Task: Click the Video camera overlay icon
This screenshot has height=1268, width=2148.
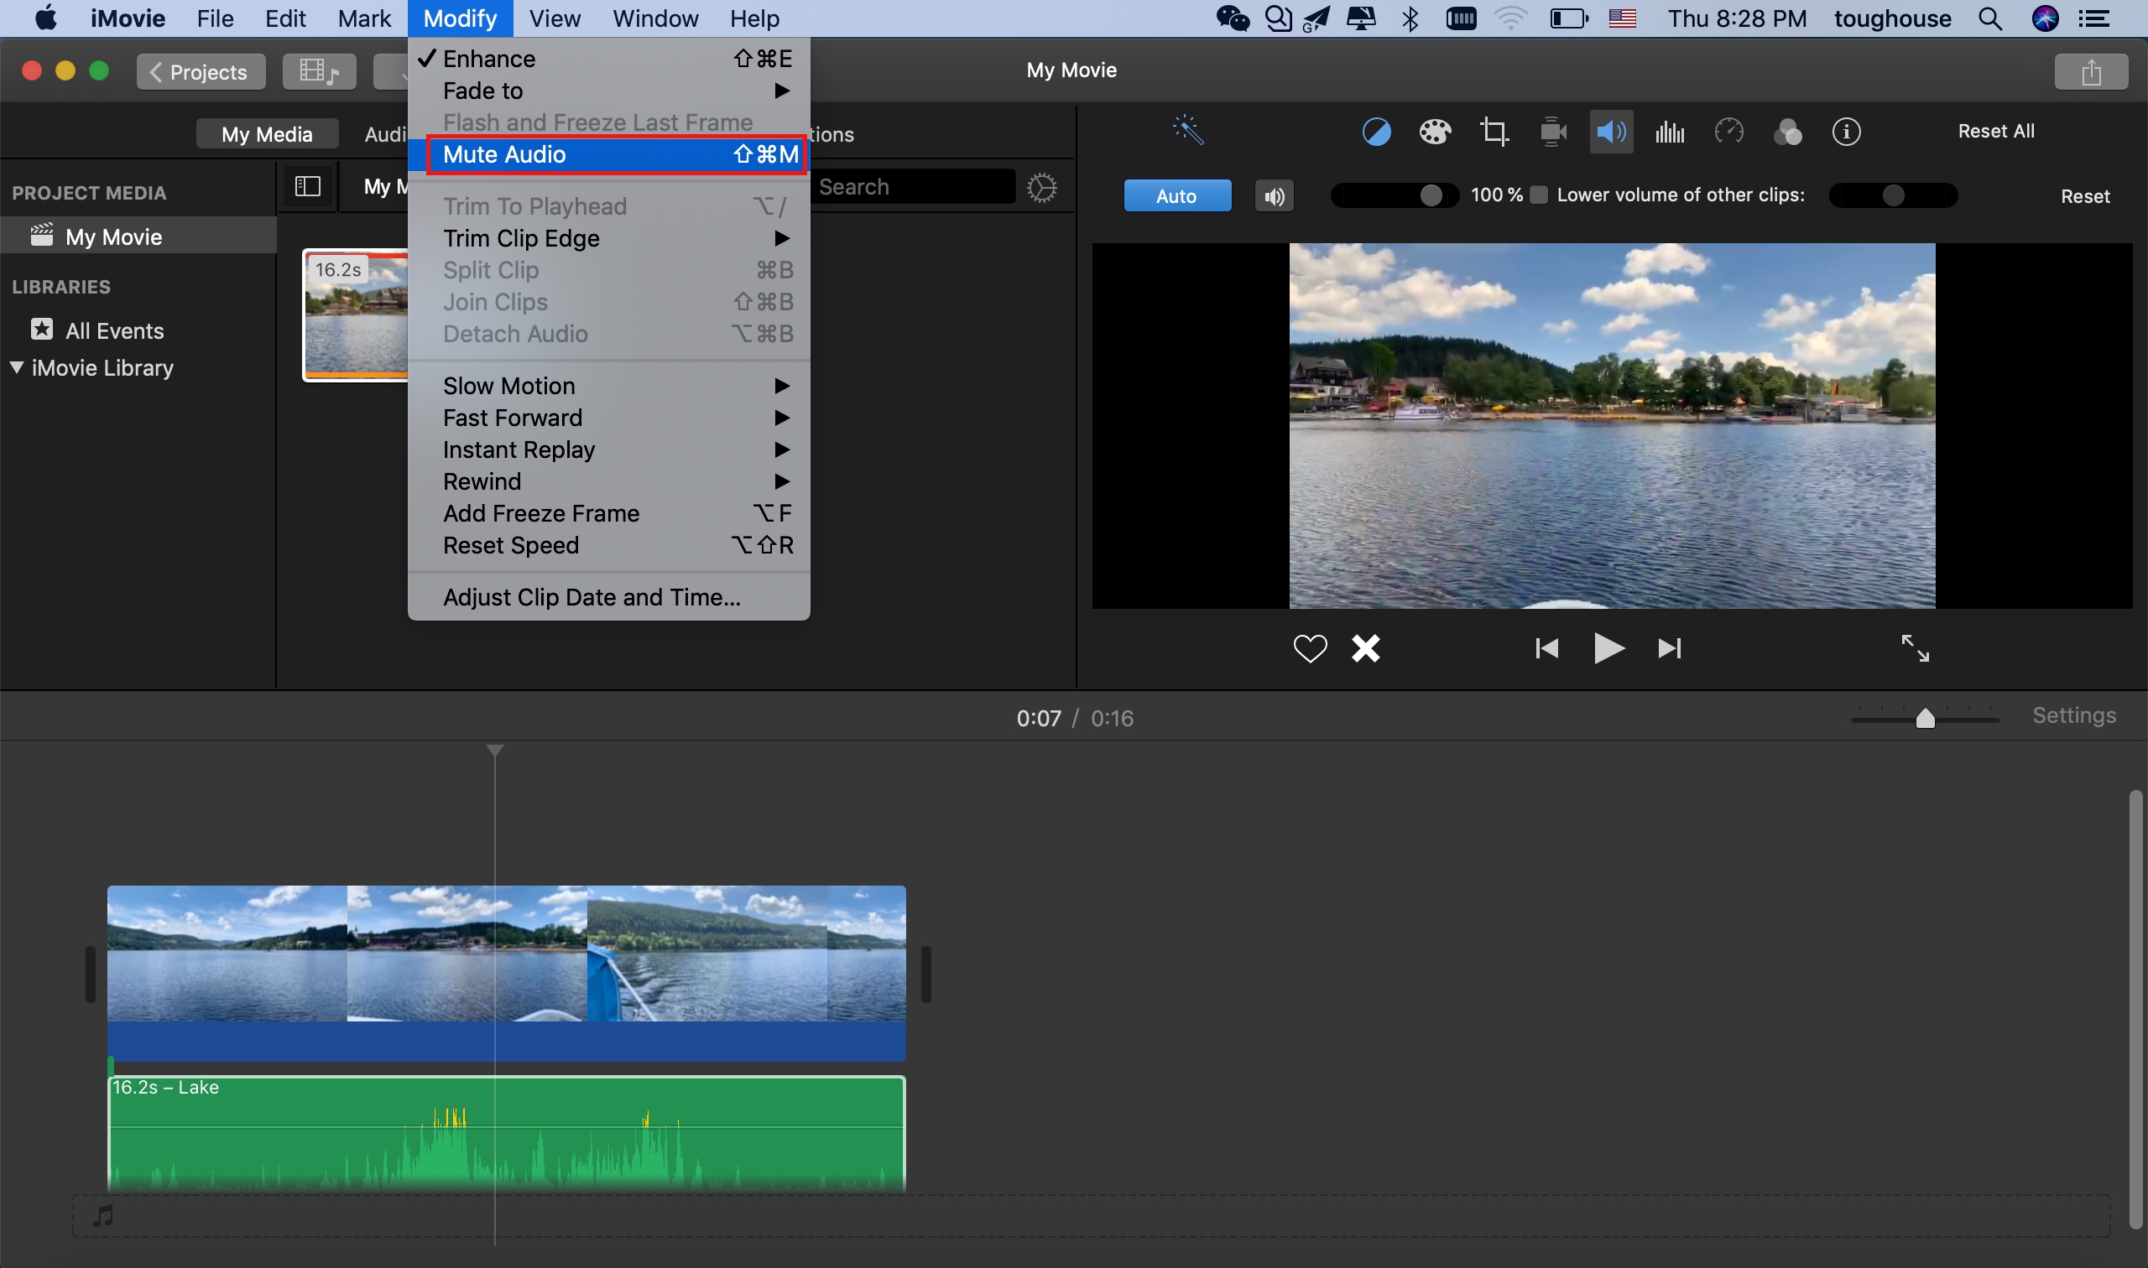Action: pos(1551,133)
